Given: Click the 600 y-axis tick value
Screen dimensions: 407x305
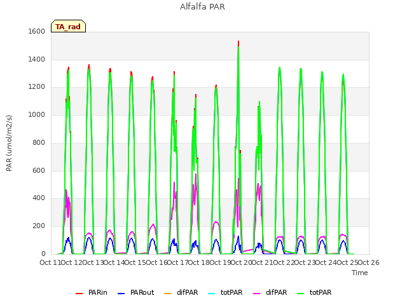Looking at the screenshot, I should [39, 170].
